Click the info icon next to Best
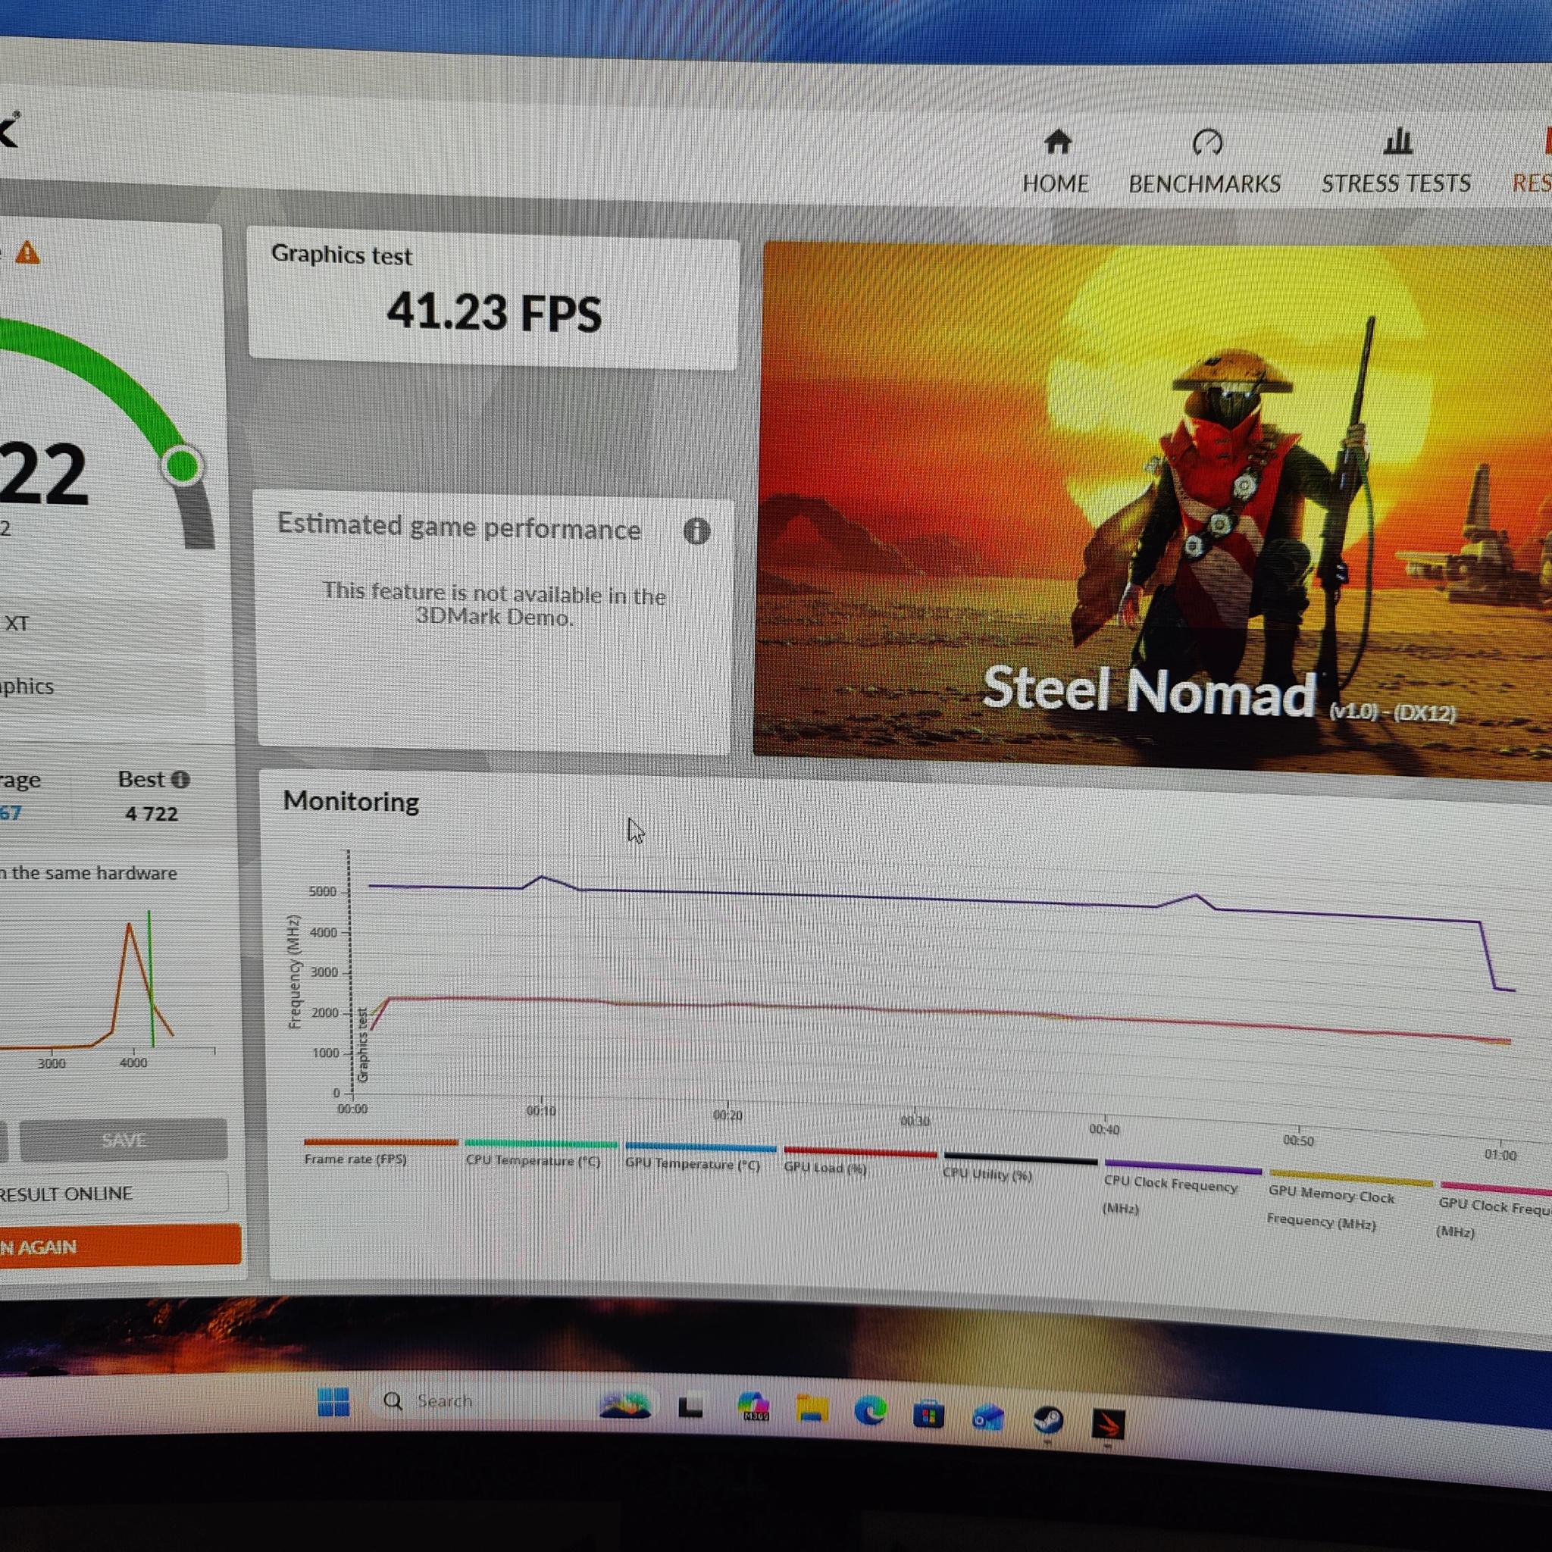This screenshot has width=1552, height=1552. point(181,779)
